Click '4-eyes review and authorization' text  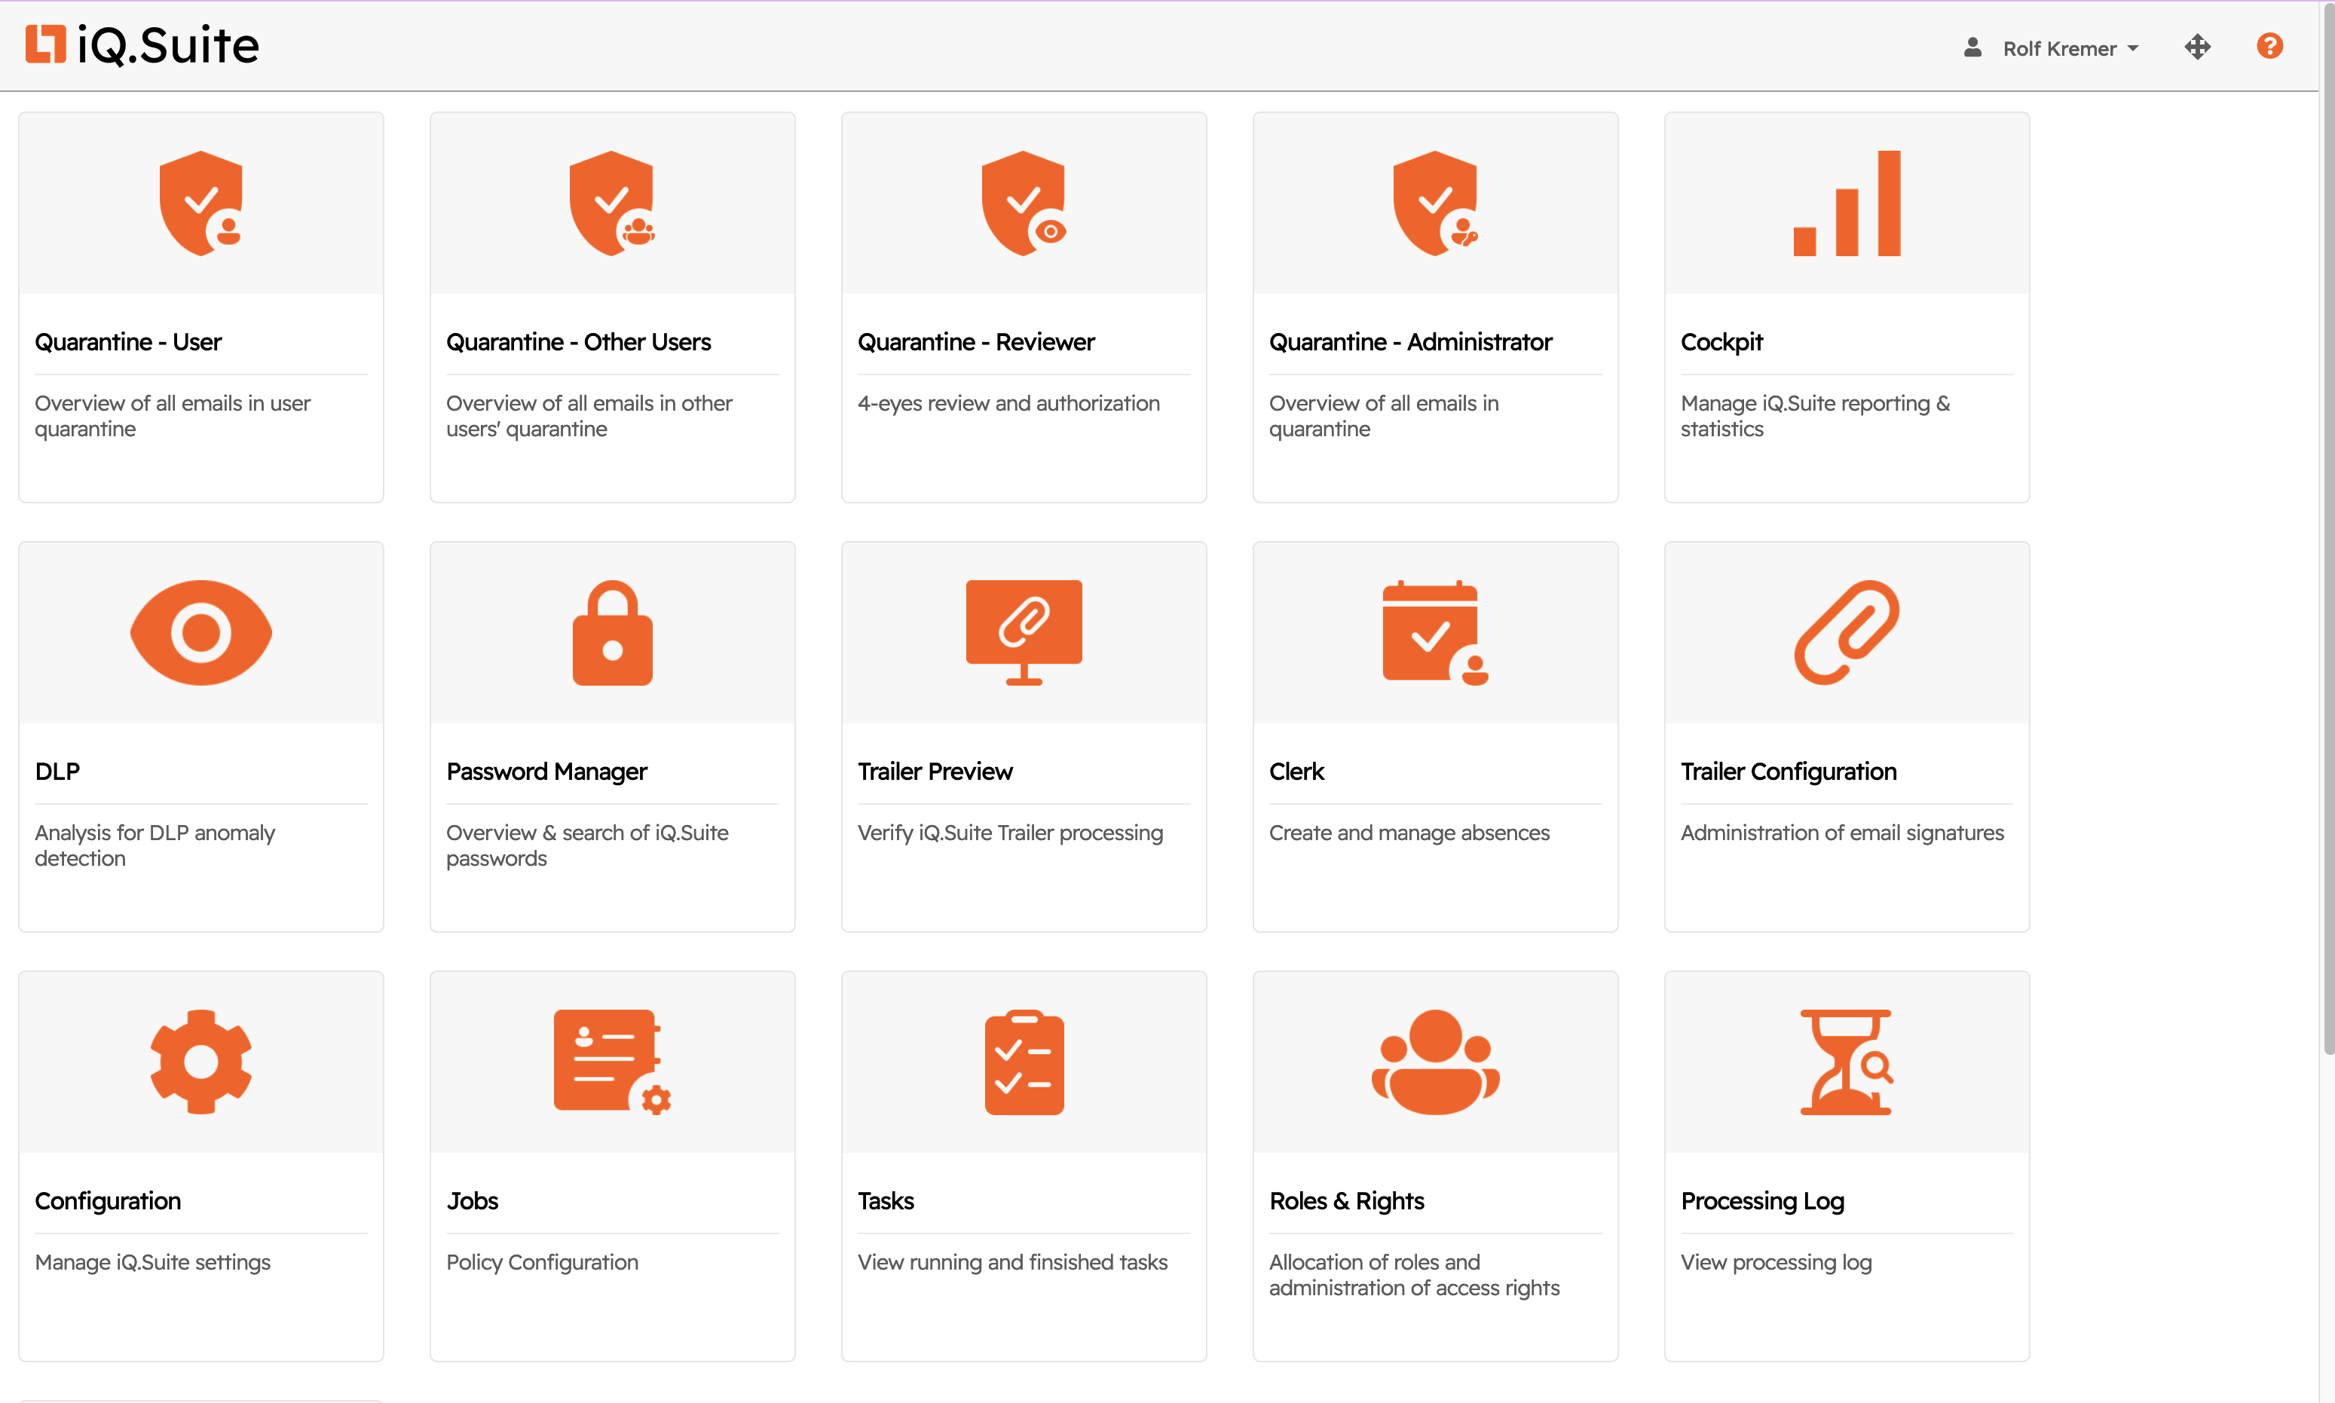click(x=1008, y=404)
